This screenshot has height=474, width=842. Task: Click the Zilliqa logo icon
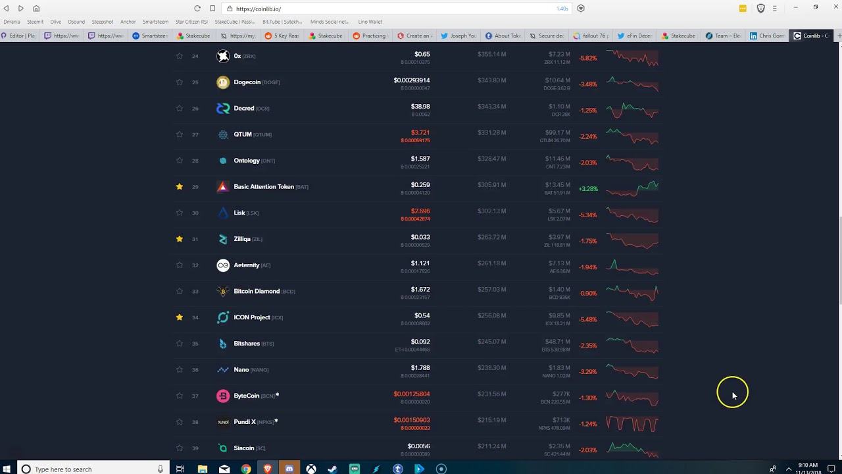coord(223,239)
